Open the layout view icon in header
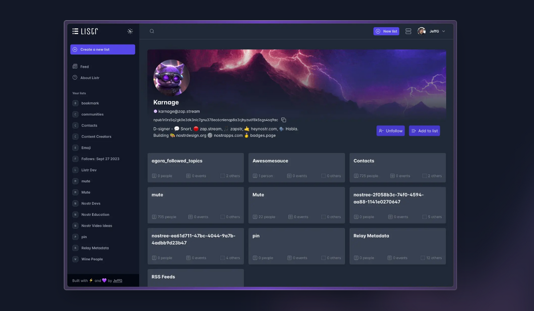The width and height of the screenshot is (534, 311). click(x=408, y=31)
